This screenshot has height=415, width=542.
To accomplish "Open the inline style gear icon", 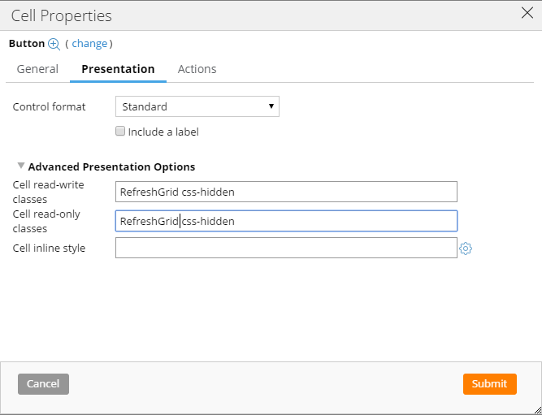I will tap(466, 248).
